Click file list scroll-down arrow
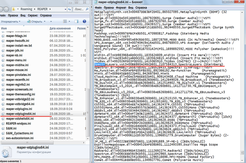246x163 pixels. [88, 138]
